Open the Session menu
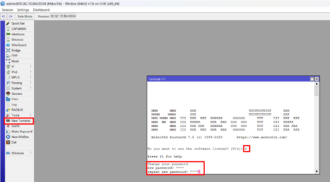Image resolution: width=330 pixels, height=182 pixels. coord(7,10)
